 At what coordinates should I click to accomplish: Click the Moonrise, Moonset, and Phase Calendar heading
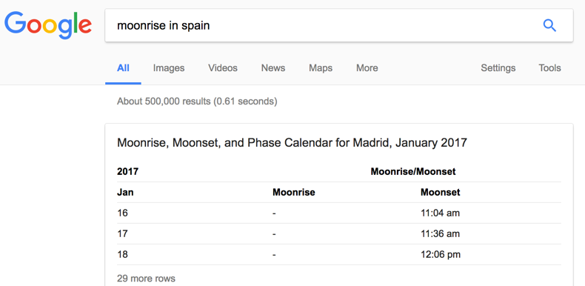pos(292,142)
